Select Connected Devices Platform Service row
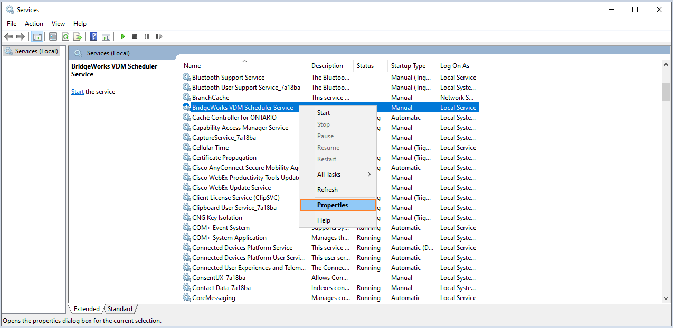The width and height of the screenshot is (673, 328). click(330, 247)
